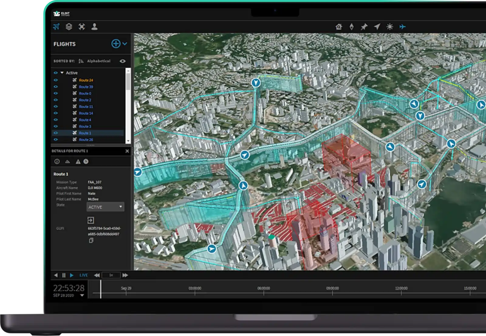Copy the GUFI value with copy icon
Viewport: 486px width, 336px height.
(x=91, y=241)
